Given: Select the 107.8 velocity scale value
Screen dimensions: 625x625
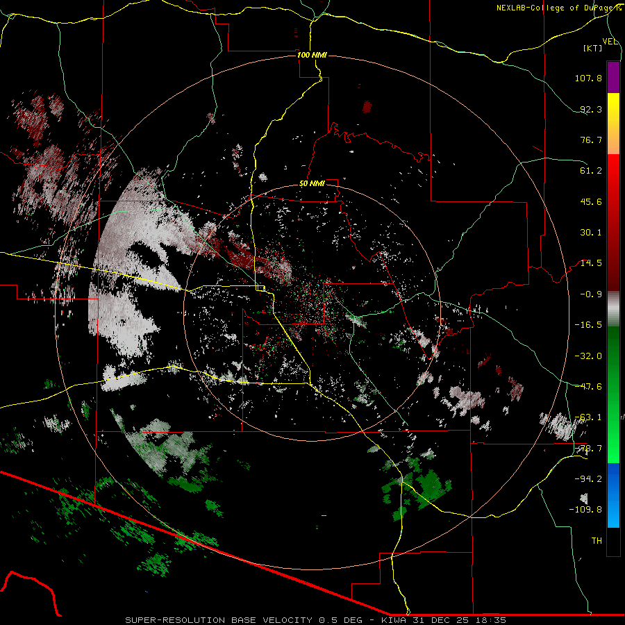Looking at the screenshot, I should 588,78.
